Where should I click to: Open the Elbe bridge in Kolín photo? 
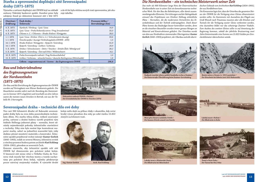click(x=227, y=101)
